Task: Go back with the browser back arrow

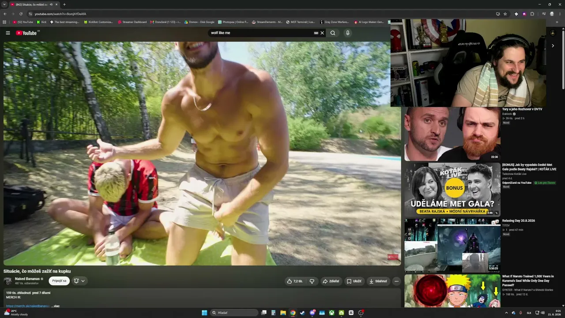Action: [5, 14]
